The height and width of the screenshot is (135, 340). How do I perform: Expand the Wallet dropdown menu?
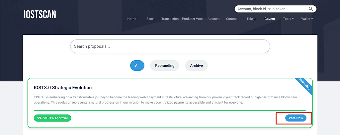tap(307, 19)
